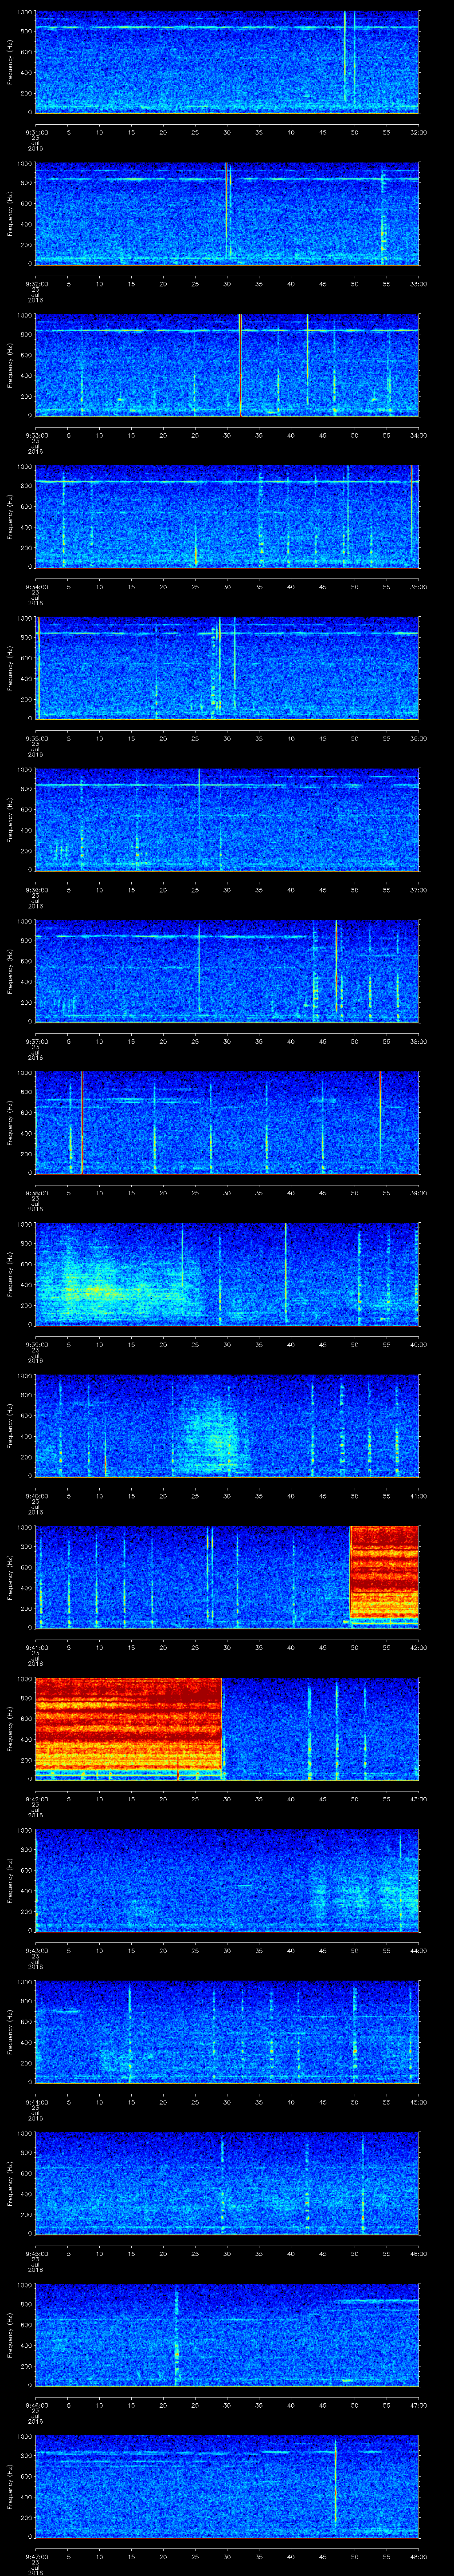Select the '47:00' end tick label

coord(418,2404)
